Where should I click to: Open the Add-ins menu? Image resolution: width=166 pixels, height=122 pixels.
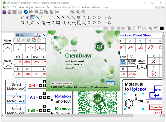pos(86,7)
